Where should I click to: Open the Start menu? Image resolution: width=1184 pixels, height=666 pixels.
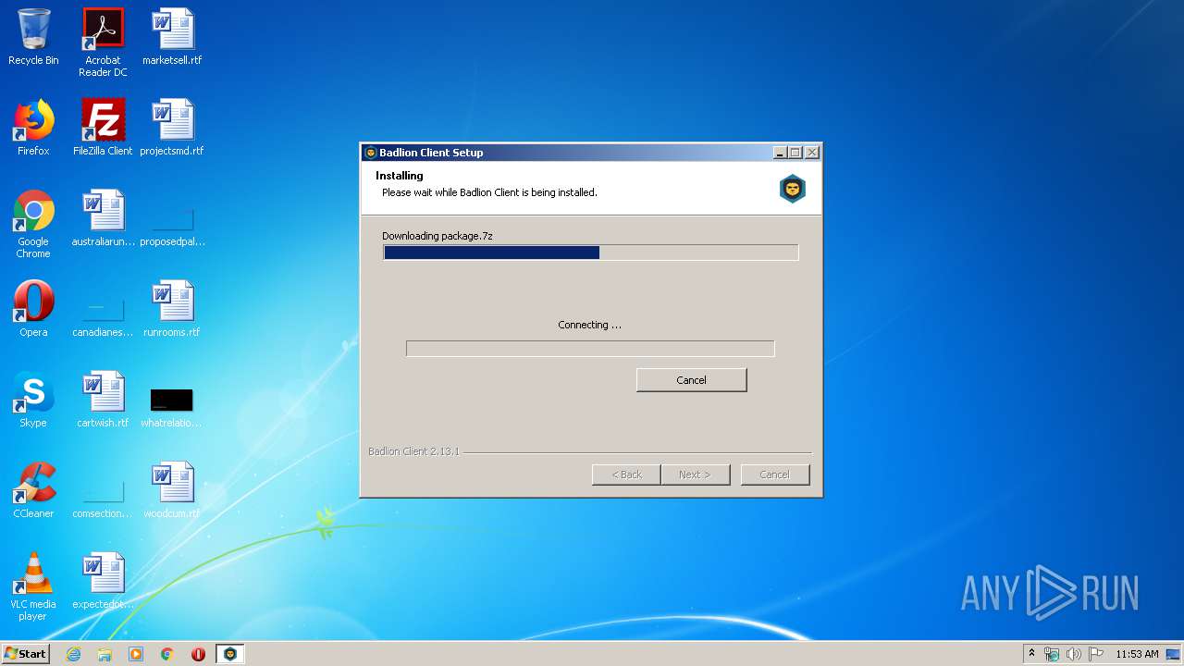[x=25, y=653]
